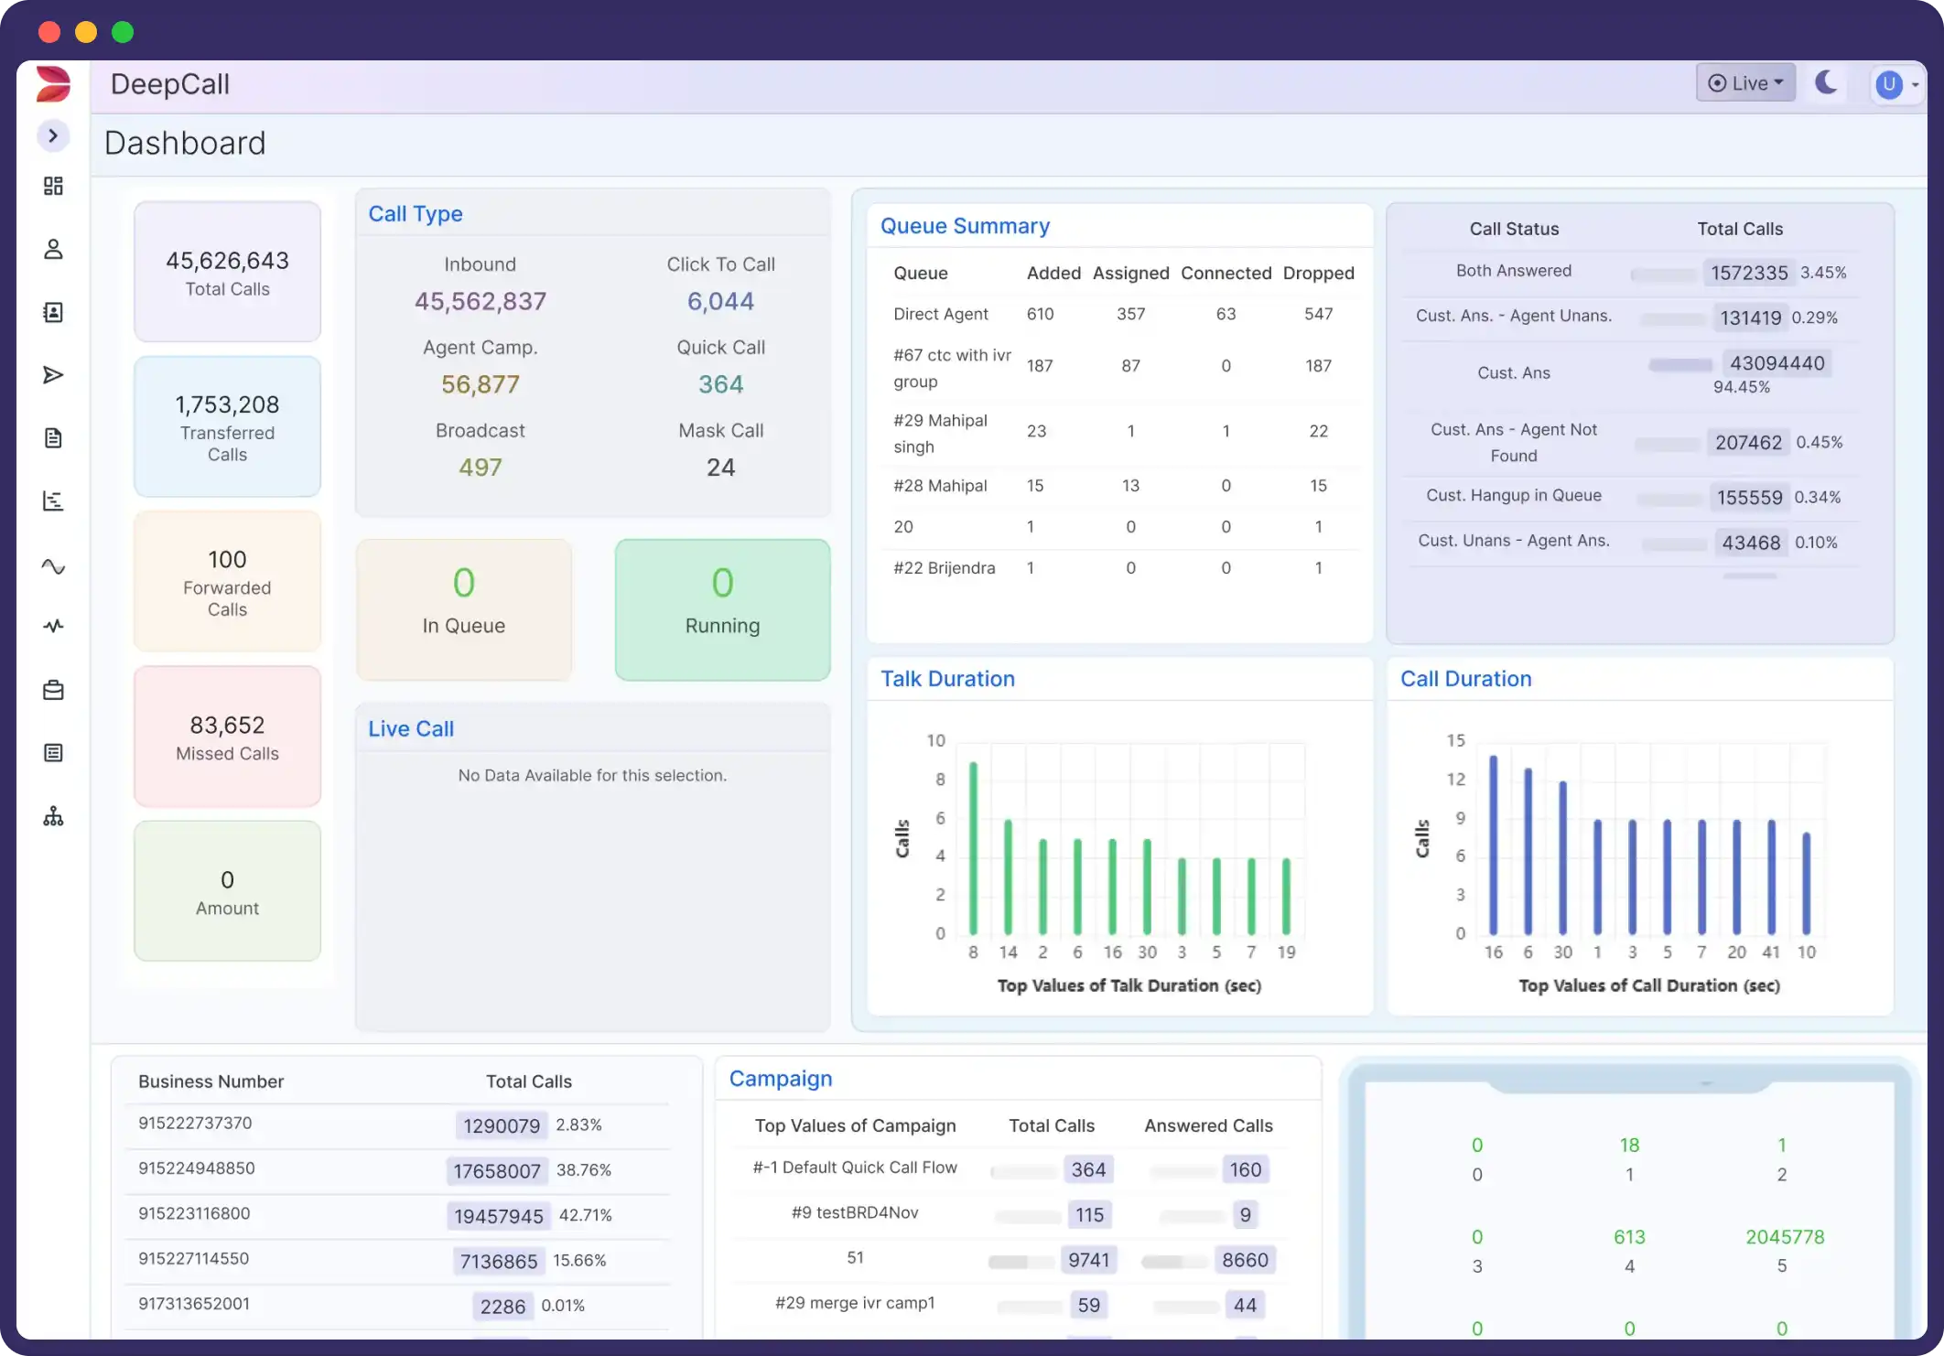This screenshot has width=1944, height=1356.
Task: Click the heartbeat pulse activity icon
Action: [53, 627]
